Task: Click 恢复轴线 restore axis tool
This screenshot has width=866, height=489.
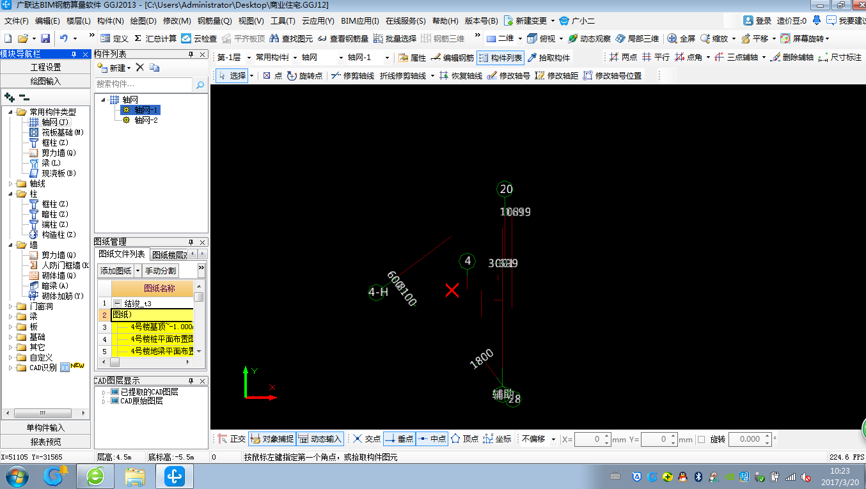Action: point(461,75)
